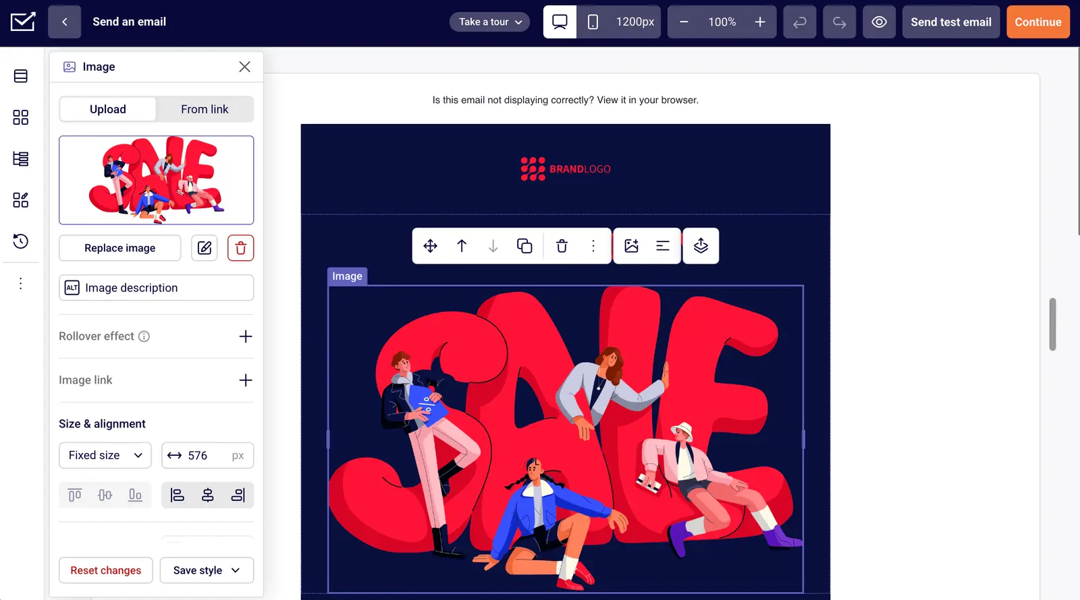Viewport: 1080px width, 600px height.
Task: Click the Replace image button
Action: [x=120, y=248]
